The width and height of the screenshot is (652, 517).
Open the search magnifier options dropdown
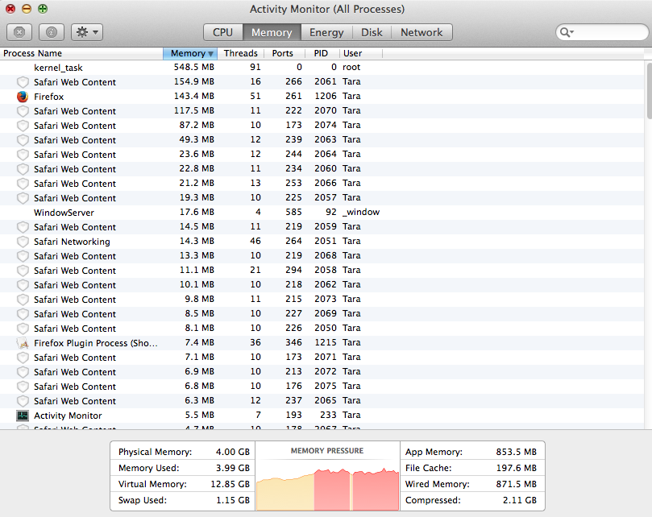coord(567,32)
